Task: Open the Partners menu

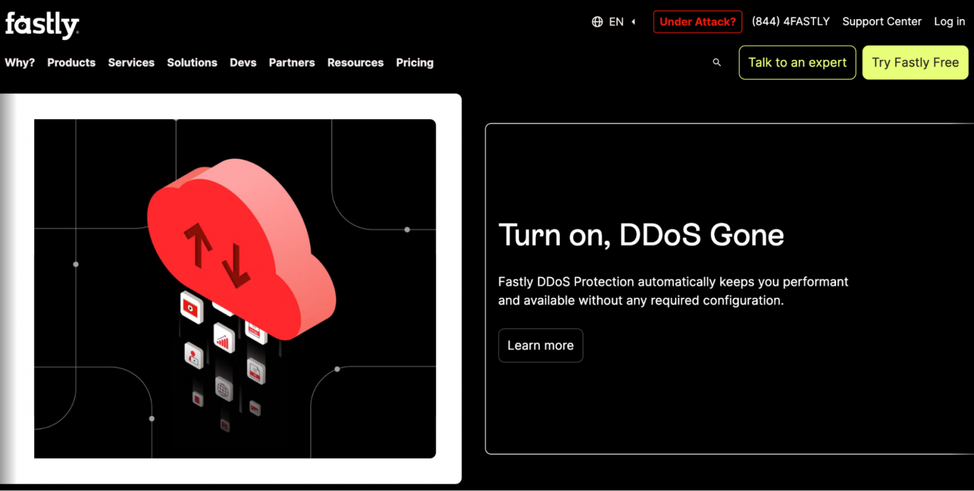Action: [x=292, y=62]
